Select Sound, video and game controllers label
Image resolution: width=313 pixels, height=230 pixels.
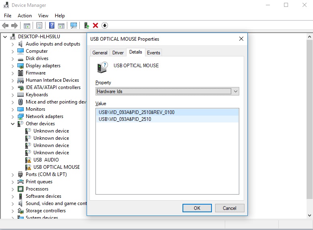[56, 203]
